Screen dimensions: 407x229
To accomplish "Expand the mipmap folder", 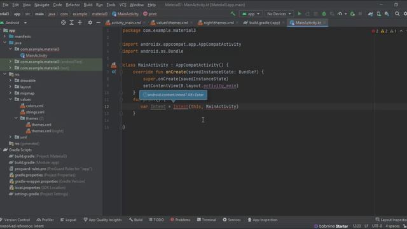I will pos(10,94).
